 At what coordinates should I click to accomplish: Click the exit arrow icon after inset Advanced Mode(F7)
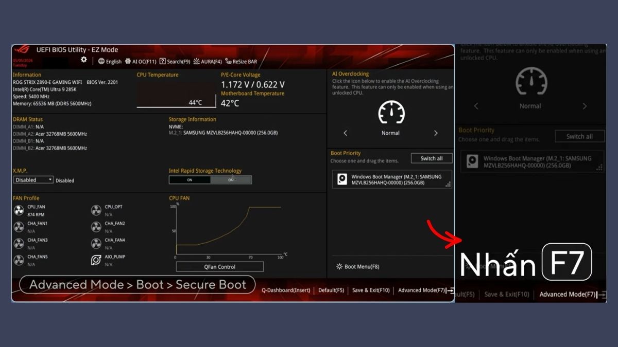tap(602, 295)
